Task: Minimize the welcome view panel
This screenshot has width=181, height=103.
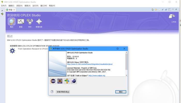Action: (173, 9)
